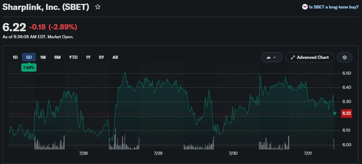The image size is (362, 164).
Task: Show the All time range
Action: coord(115,57)
